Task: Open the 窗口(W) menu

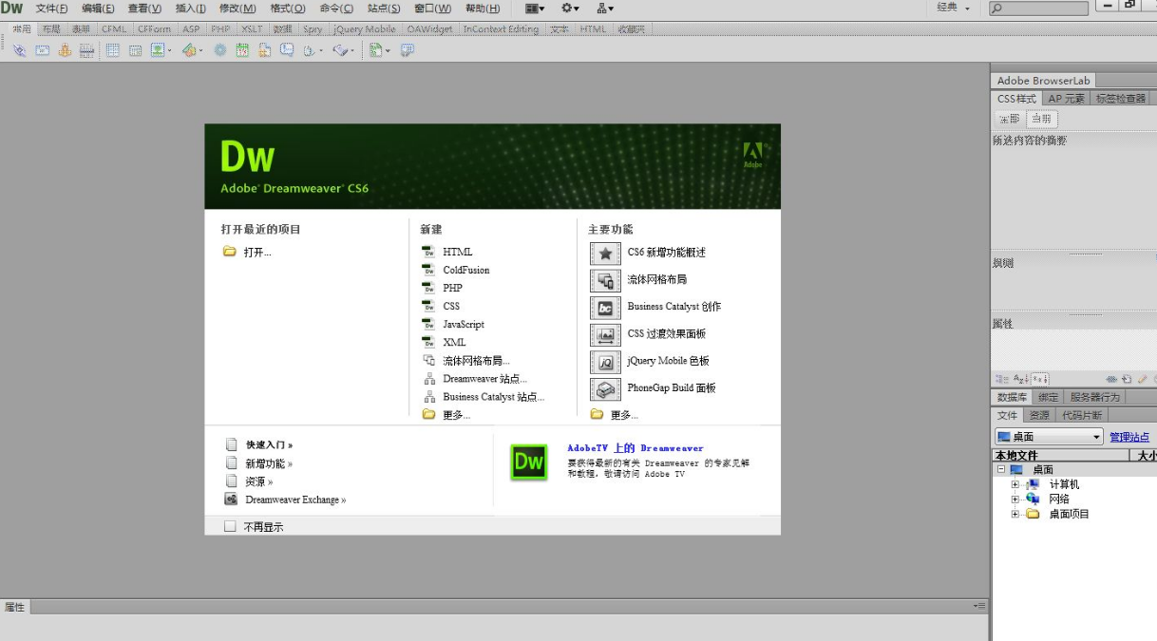Action: pyautogui.click(x=432, y=9)
